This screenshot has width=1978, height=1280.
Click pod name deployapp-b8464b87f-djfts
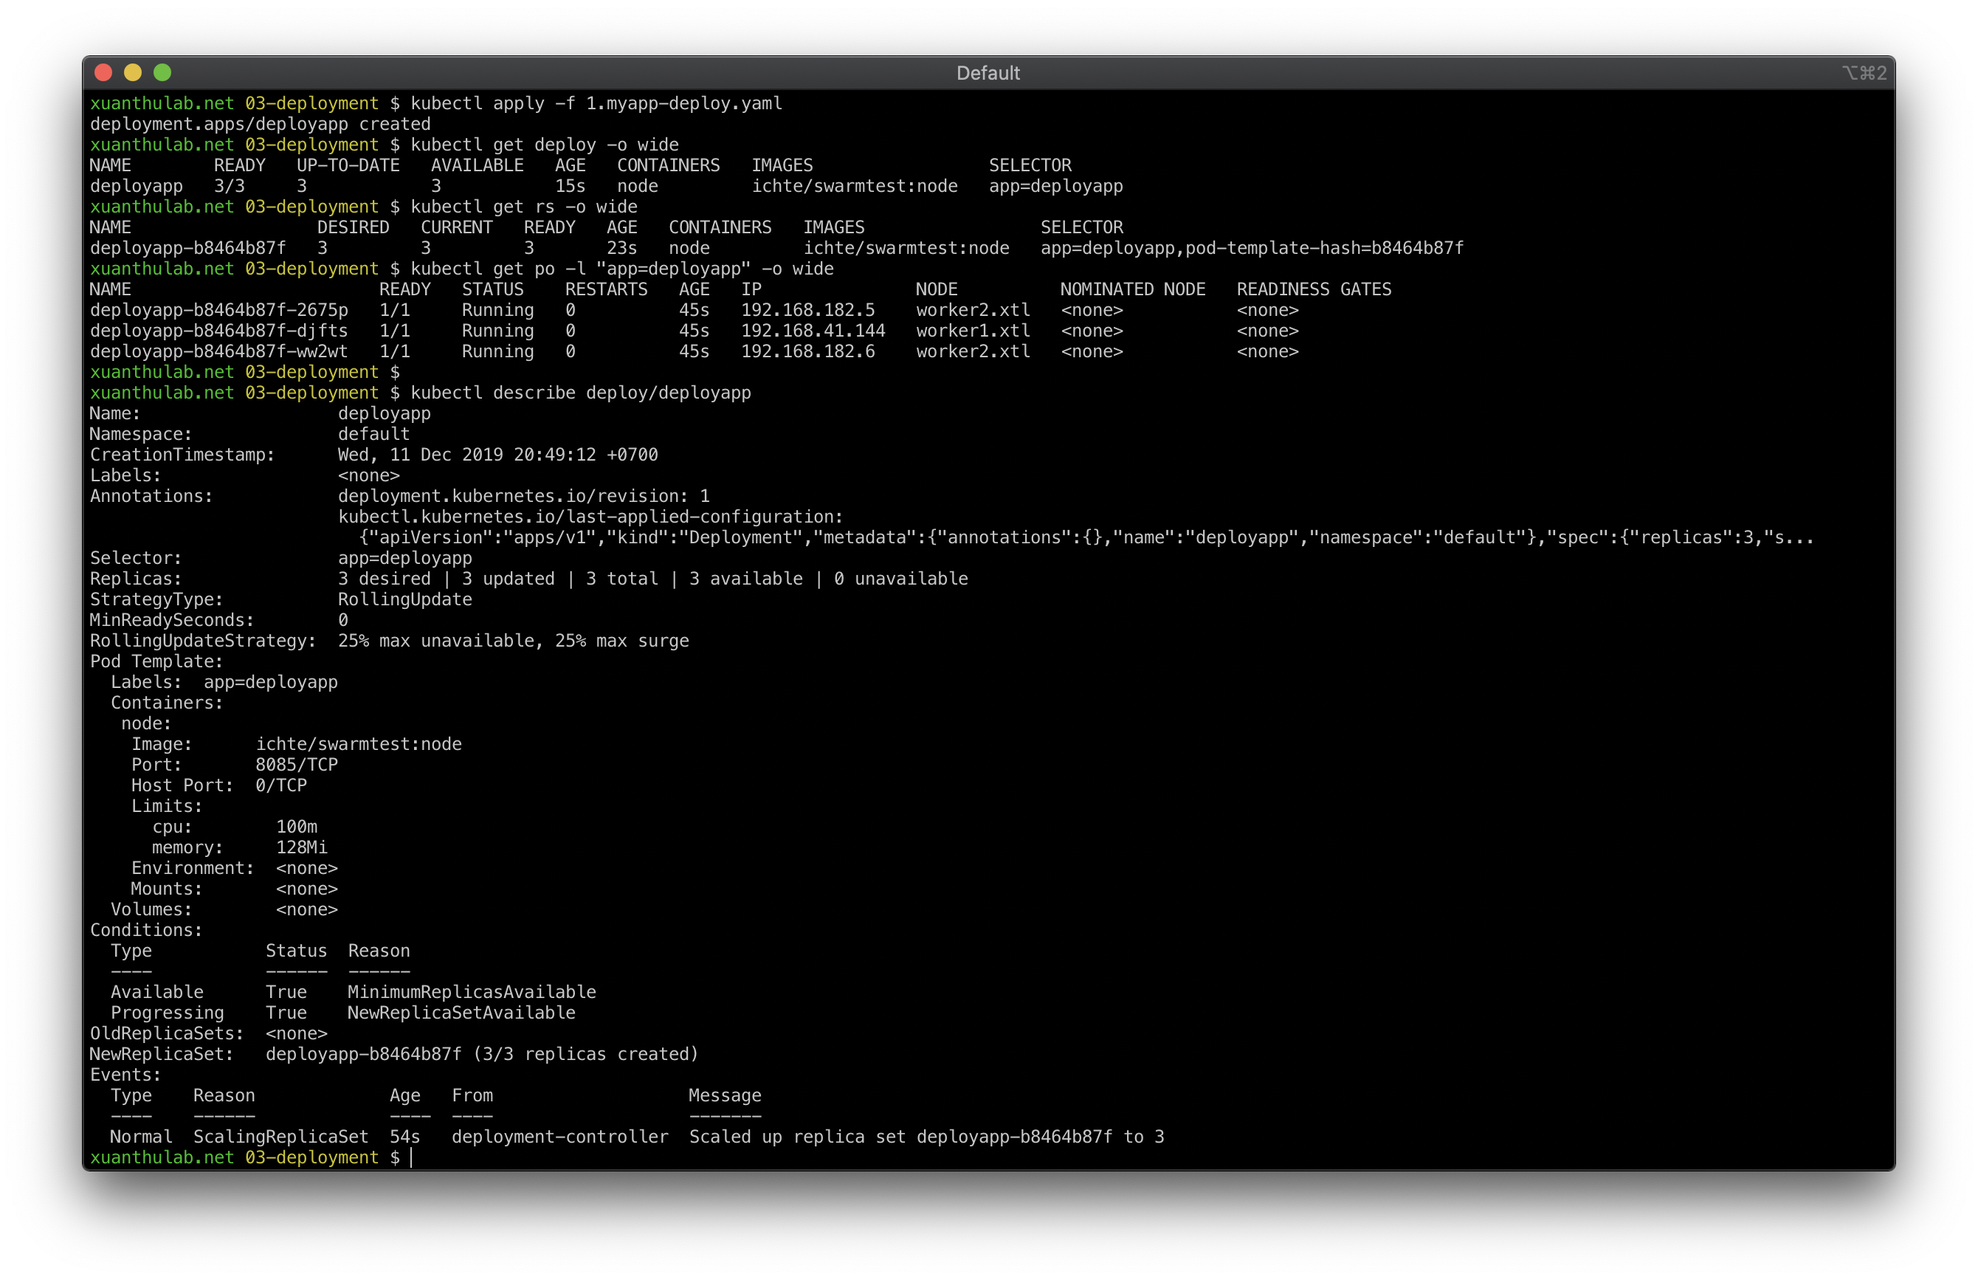(x=218, y=331)
